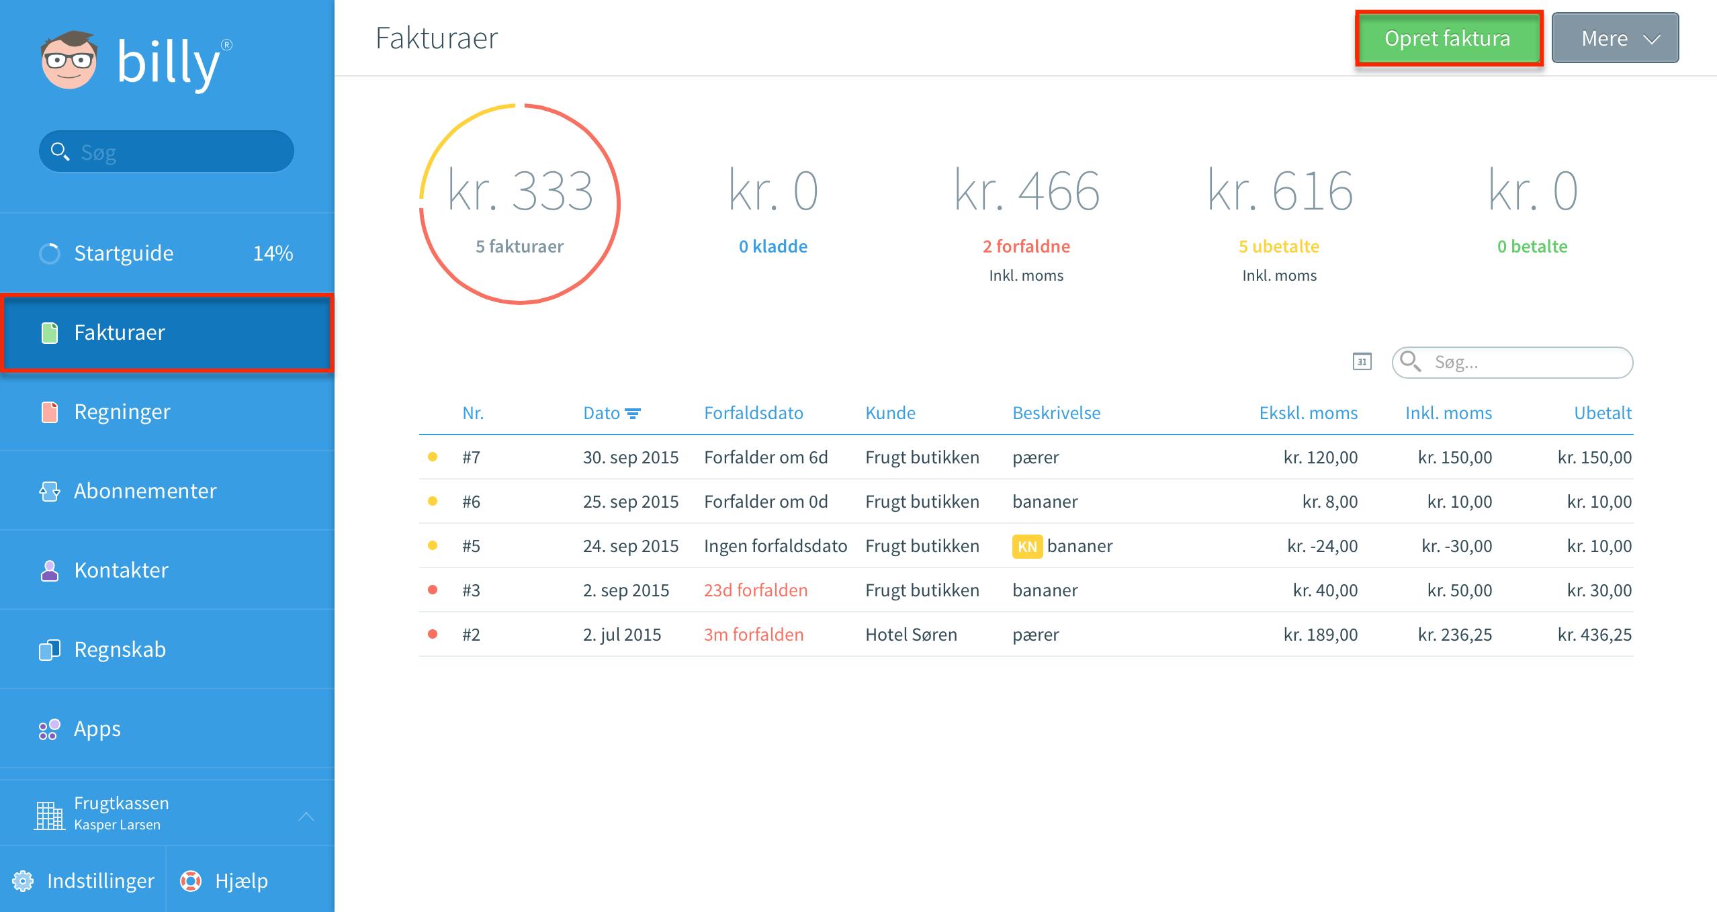Click the magnifier icon in invoice search
The width and height of the screenshot is (1717, 912).
[x=1411, y=361]
